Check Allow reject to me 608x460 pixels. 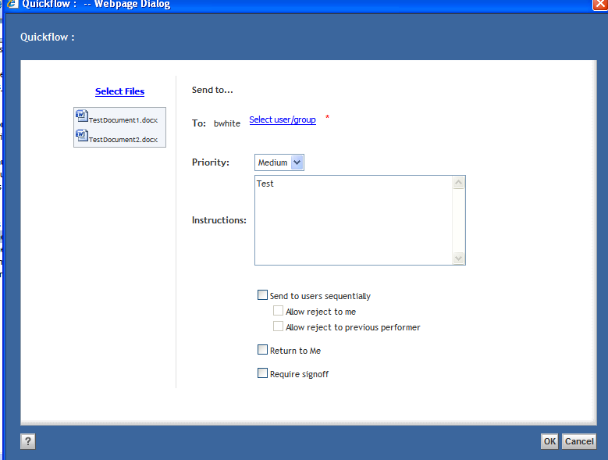[278, 311]
